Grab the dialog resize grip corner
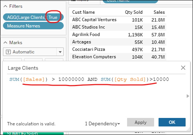 click(x=189, y=129)
